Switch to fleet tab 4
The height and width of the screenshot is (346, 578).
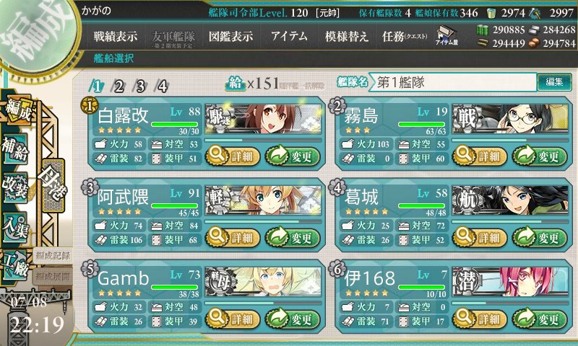pos(162,86)
